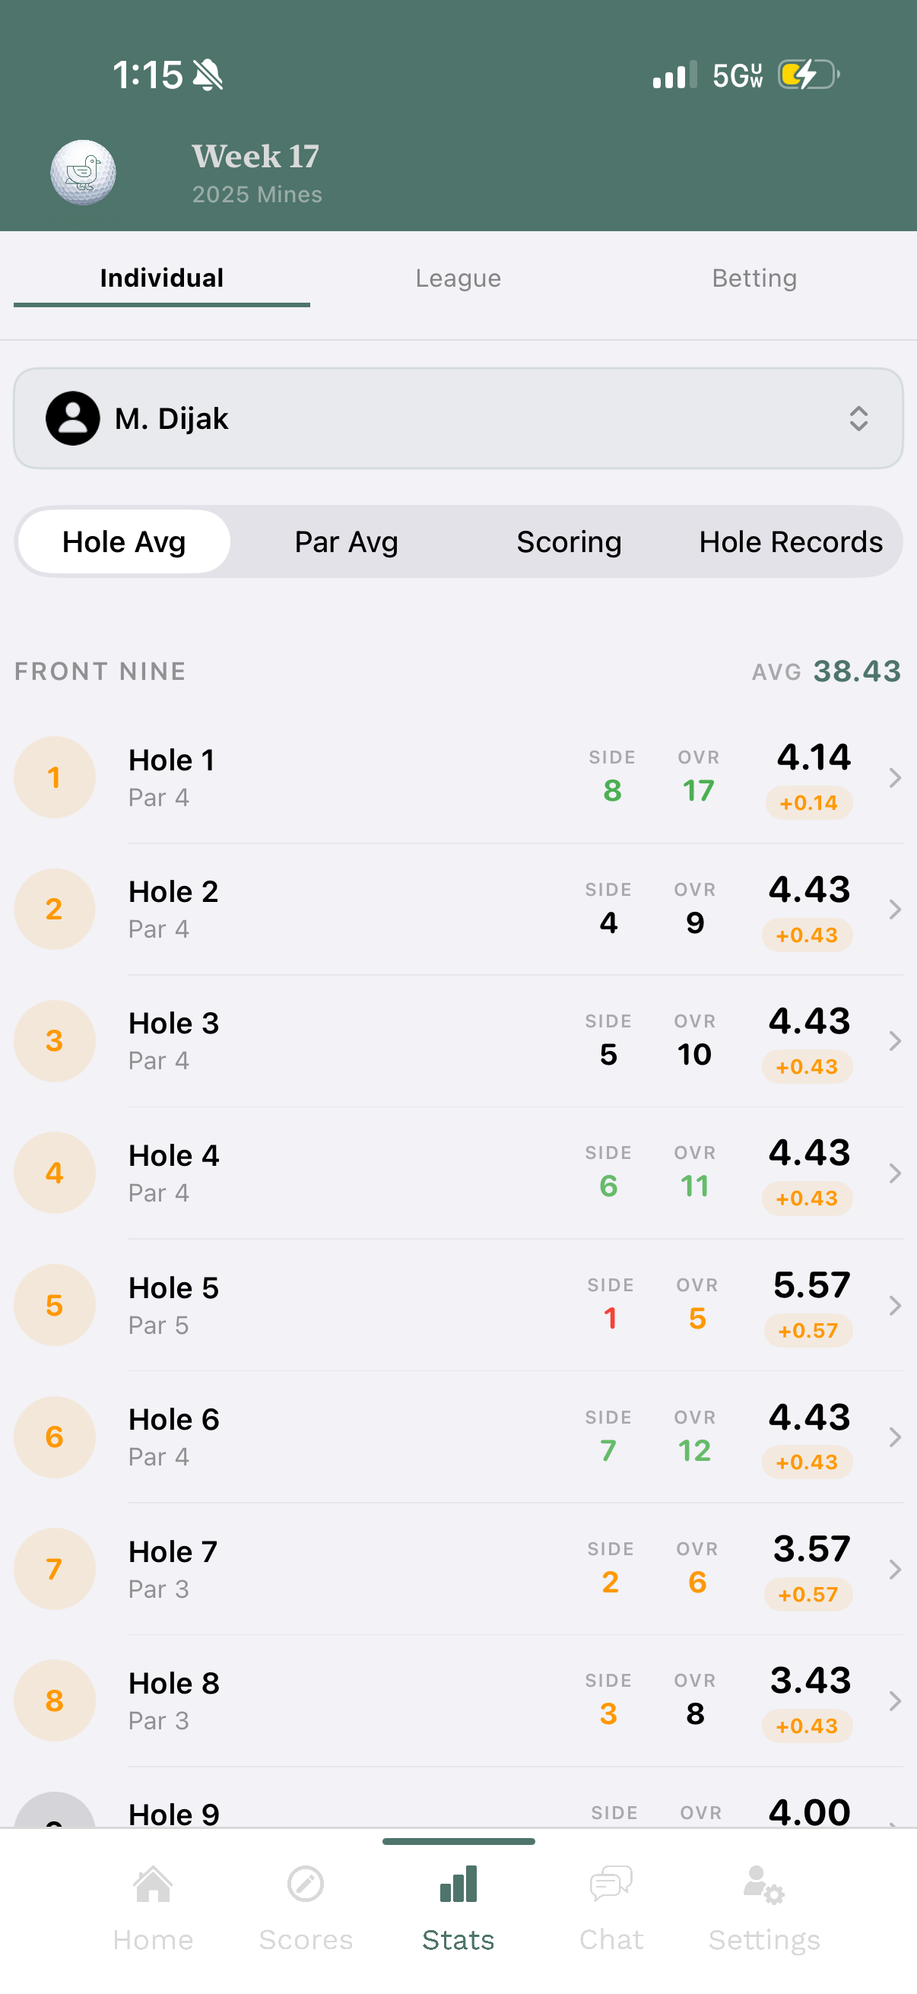Image resolution: width=917 pixels, height=1994 pixels.
Task: Switch to the Betting tab
Action: coord(754,278)
